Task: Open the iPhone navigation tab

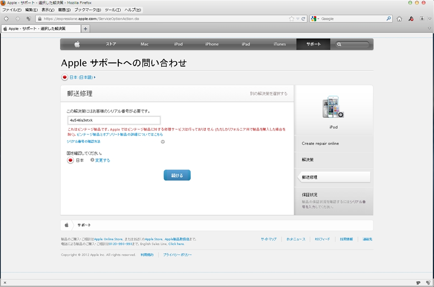Action: (x=212, y=44)
